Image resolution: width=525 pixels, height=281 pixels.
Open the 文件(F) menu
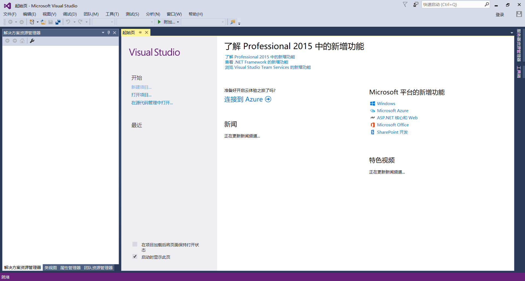(x=10, y=14)
